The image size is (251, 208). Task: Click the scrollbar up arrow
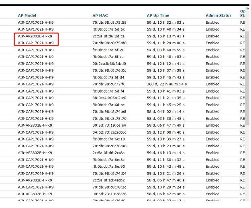(248, 9)
